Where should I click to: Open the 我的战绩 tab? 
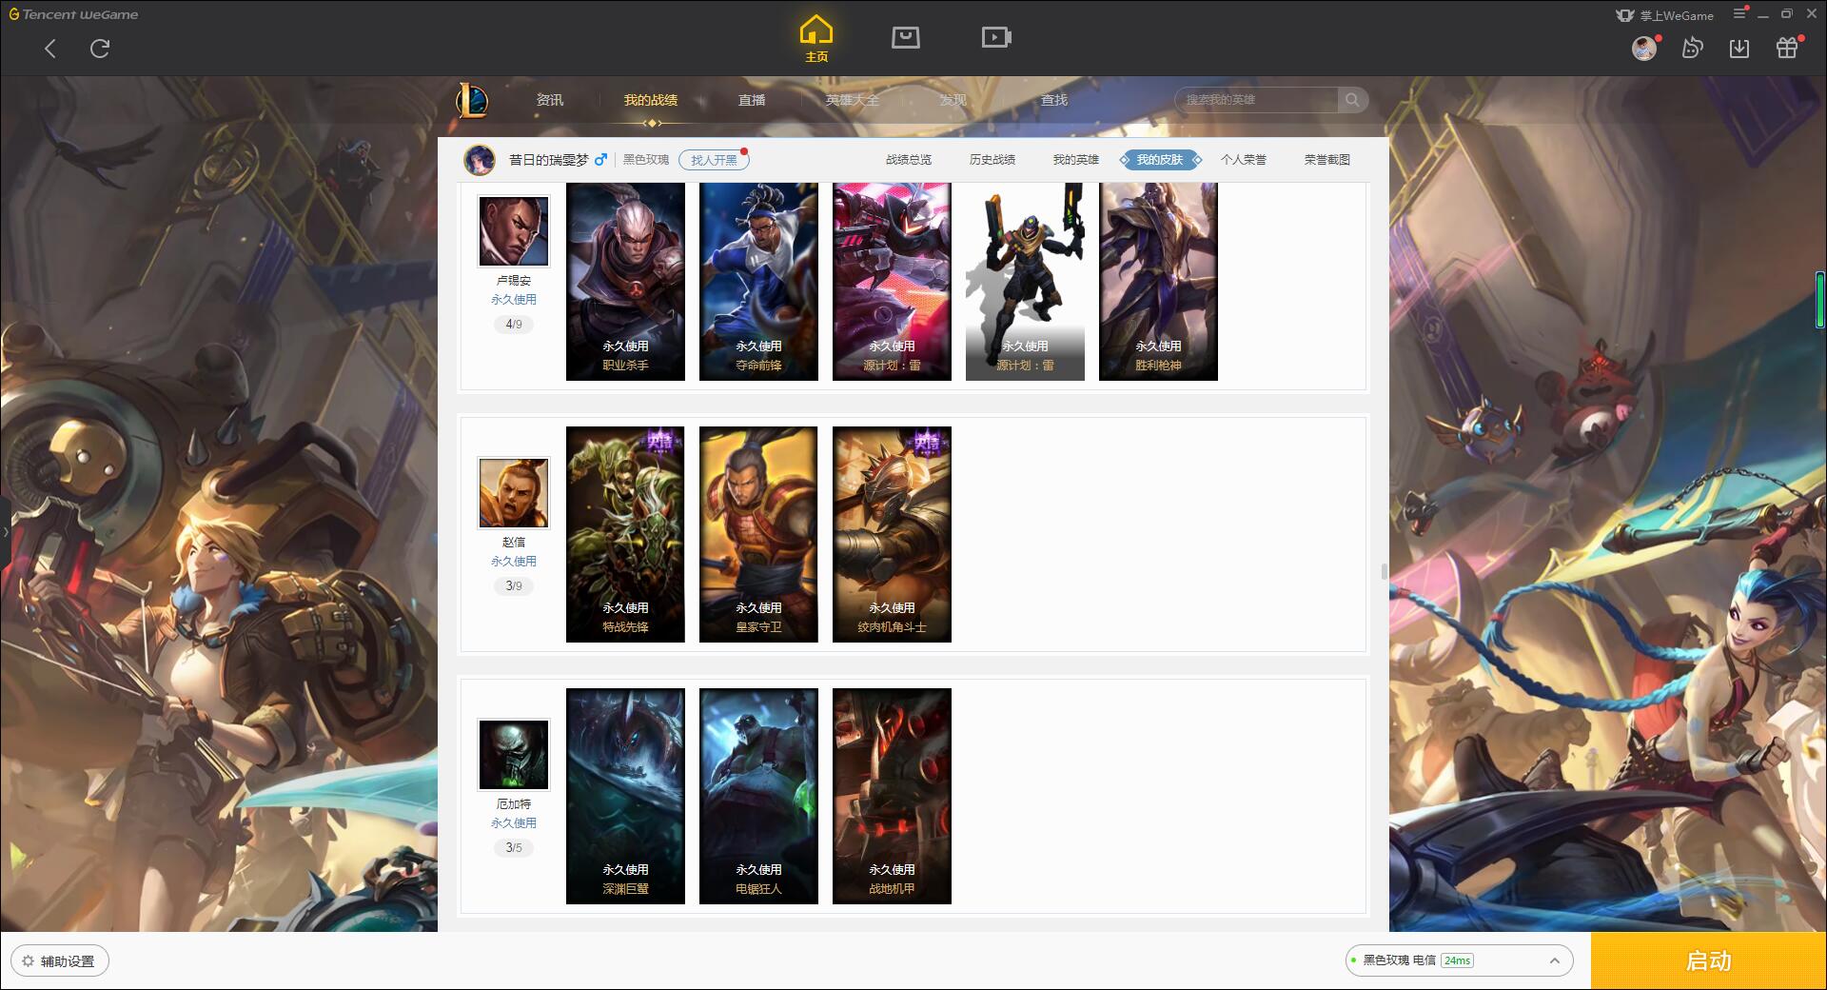651,100
